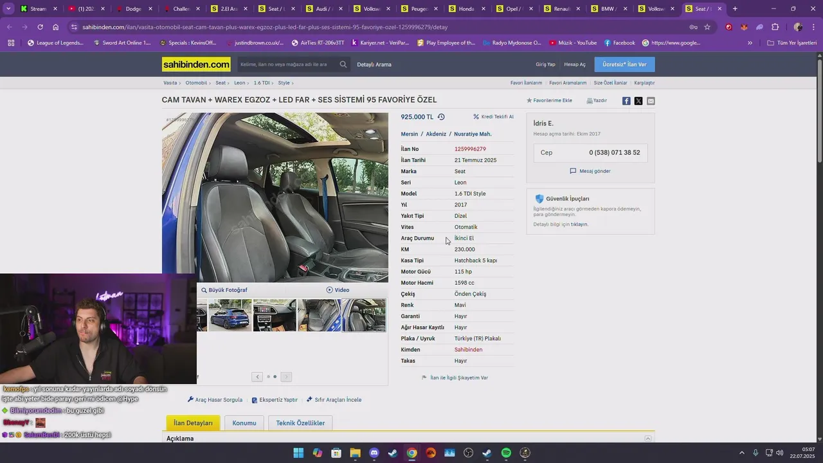Focus the site search input field
Screen dimensions: 823x463
coord(287,64)
